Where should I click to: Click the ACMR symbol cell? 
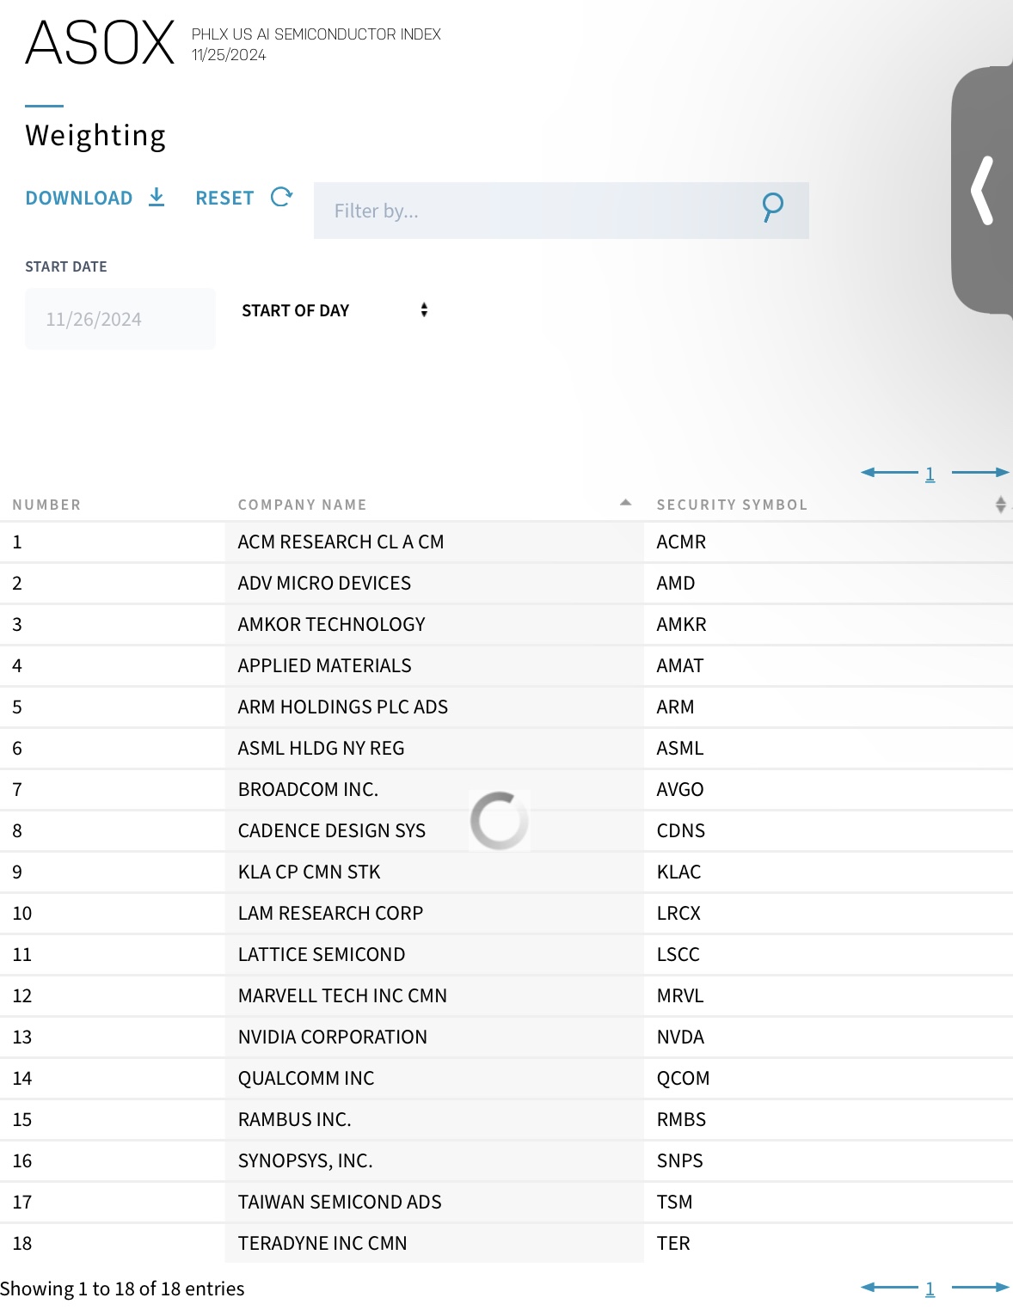[x=828, y=542]
